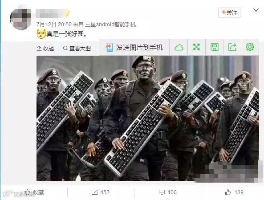Expand post options chevron at top right
Image resolution: width=264 pixels, height=200 pixels.
pyautogui.click(x=256, y=10)
